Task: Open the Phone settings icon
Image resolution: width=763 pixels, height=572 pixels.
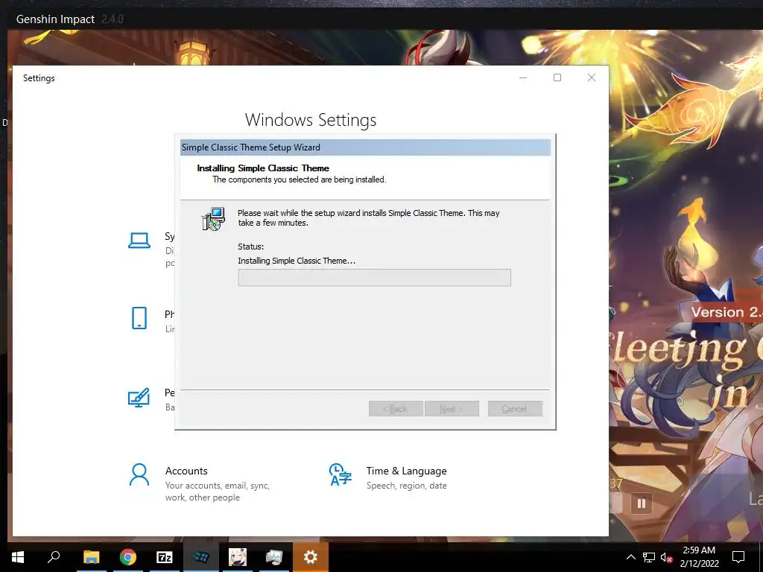Action: click(139, 318)
